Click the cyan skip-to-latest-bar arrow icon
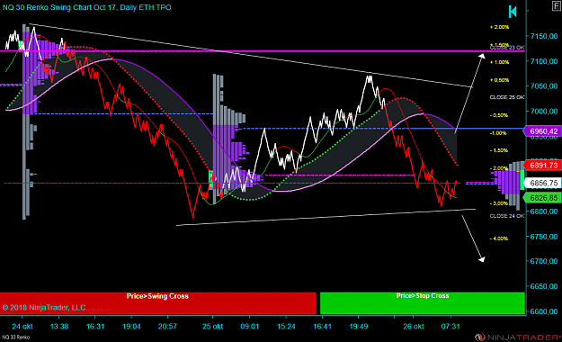Image resolution: width=562 pixels, height=342 pixels. (x=513, y=12)
